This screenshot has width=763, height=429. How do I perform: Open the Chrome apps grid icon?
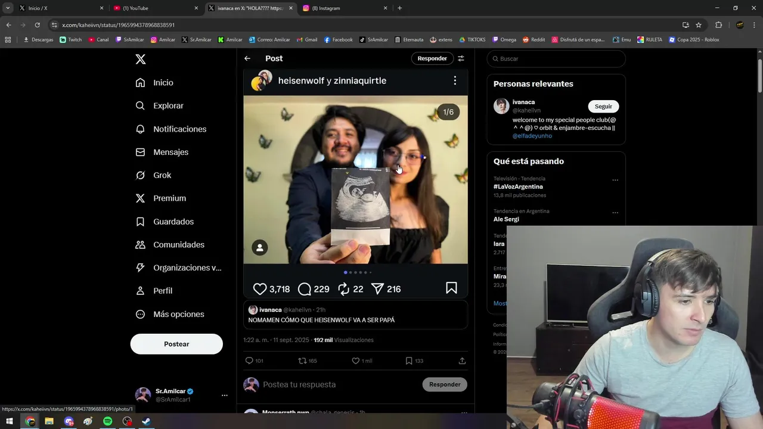click(8, 40)
